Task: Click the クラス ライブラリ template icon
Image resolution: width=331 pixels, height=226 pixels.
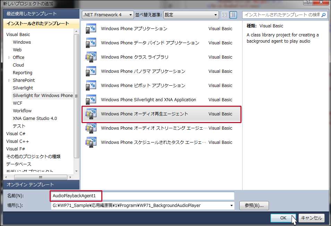Action: coord(91,57)
